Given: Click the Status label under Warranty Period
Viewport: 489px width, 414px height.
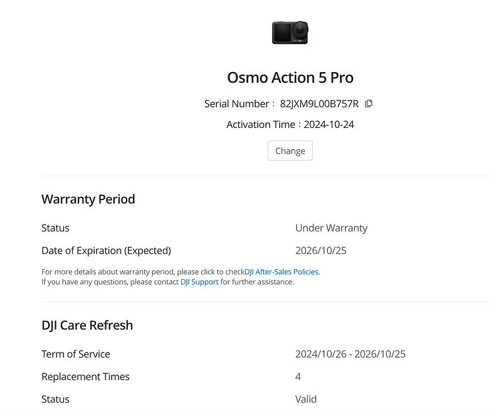Looking at the screenshot, I should [55, 228].
